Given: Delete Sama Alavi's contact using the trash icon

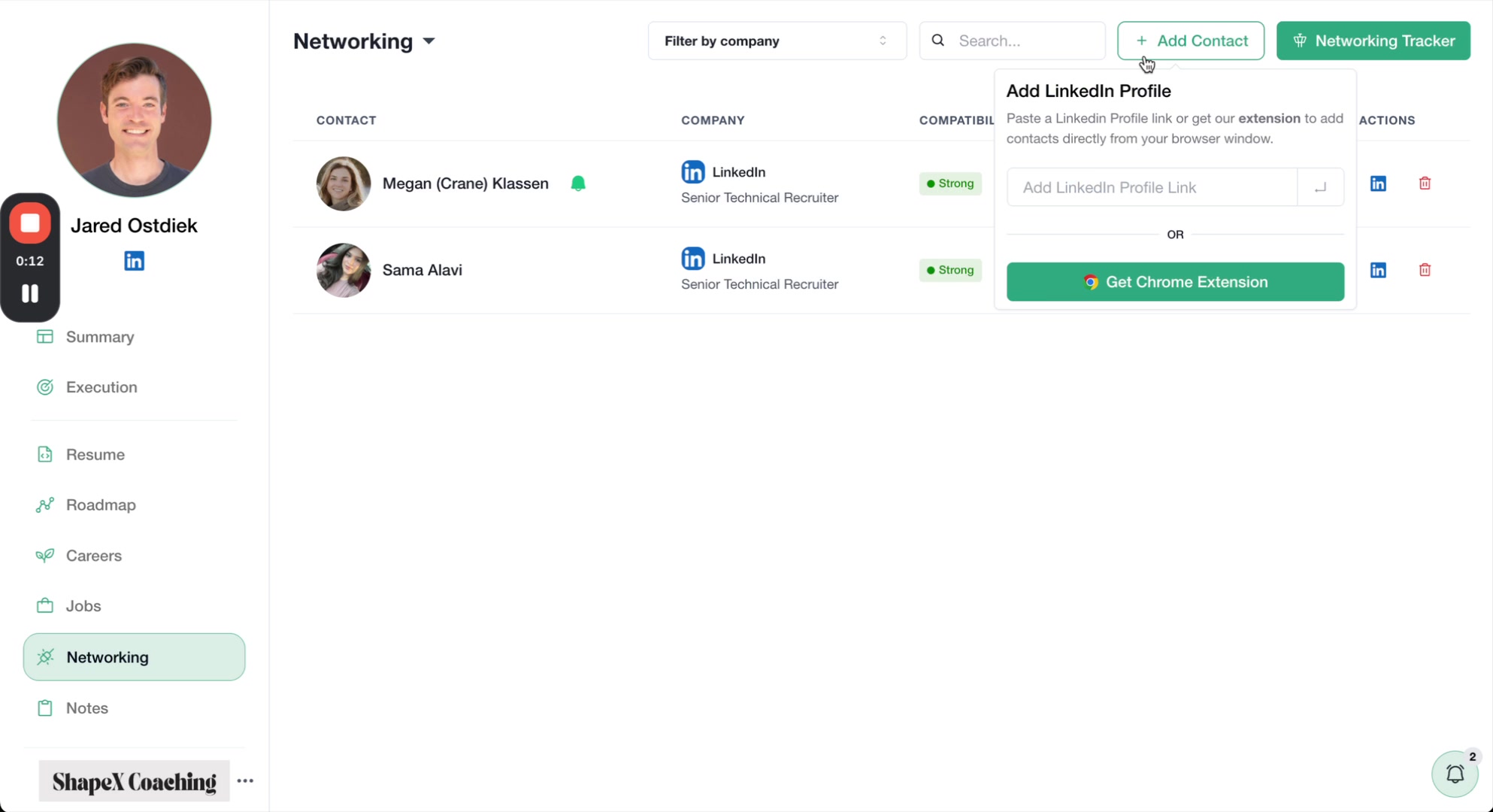Looking at the screenshot, I should coord(1425,269).
